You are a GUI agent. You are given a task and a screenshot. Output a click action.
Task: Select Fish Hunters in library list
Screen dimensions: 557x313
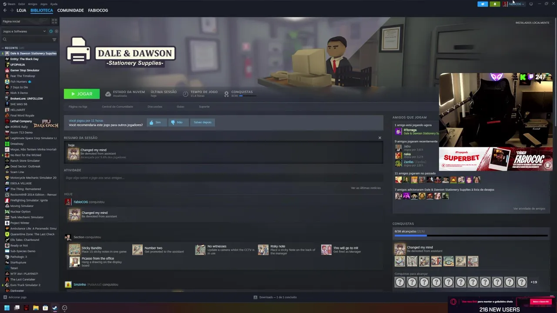click(x=19, y=82)
